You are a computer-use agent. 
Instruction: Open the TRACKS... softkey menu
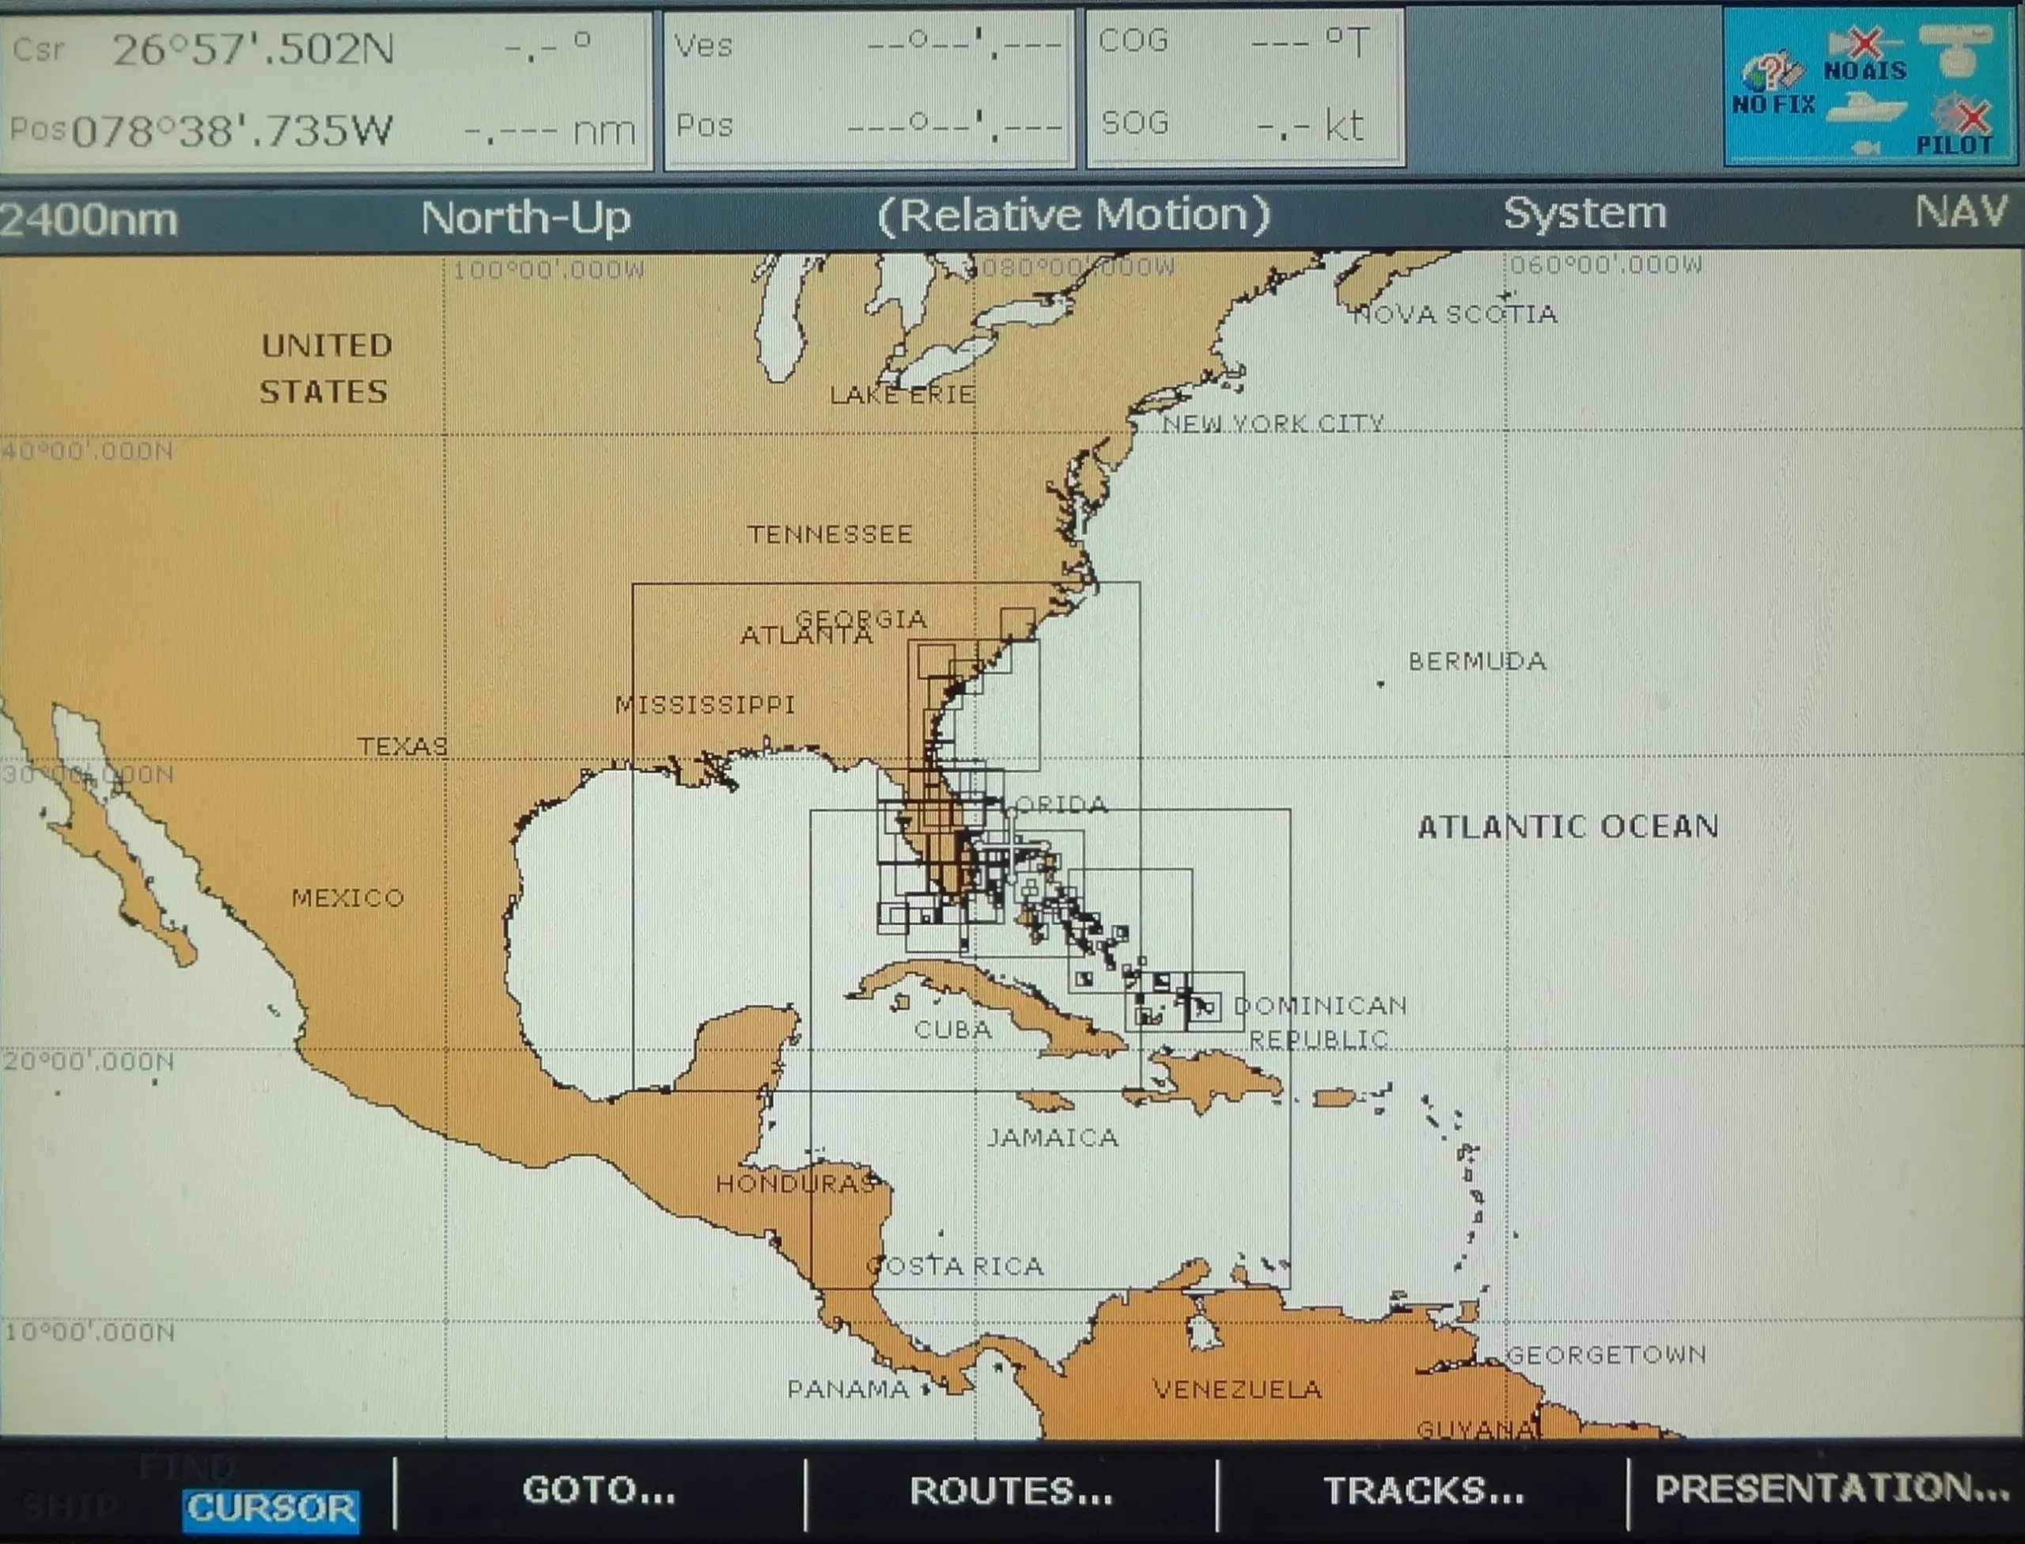point(1424,1491)
